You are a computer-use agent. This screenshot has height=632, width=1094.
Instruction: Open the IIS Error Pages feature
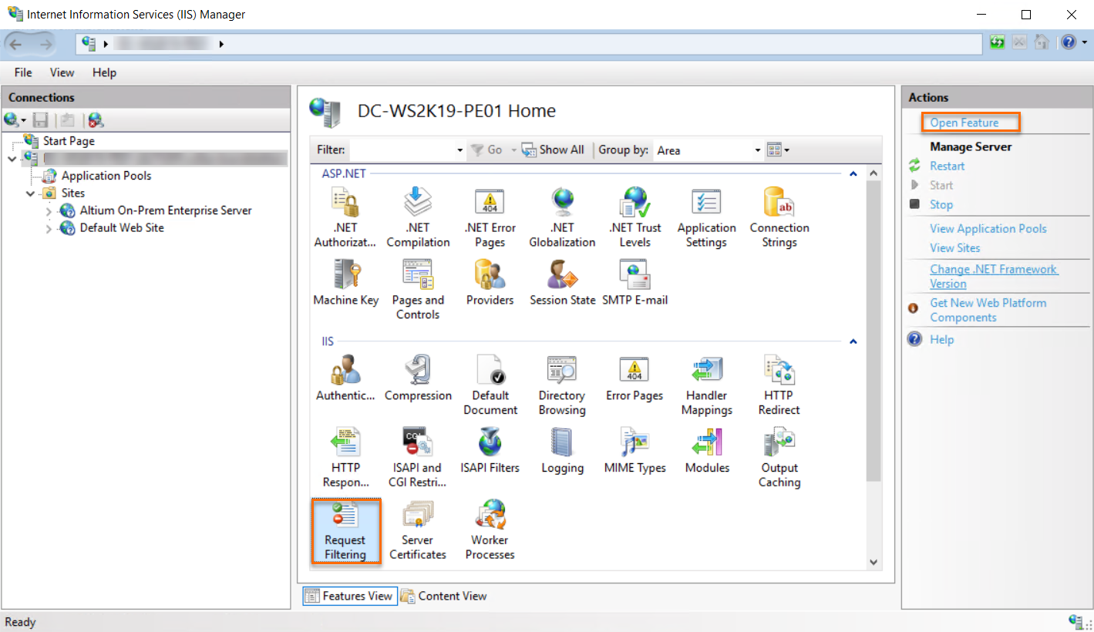(x=635, y=378)
